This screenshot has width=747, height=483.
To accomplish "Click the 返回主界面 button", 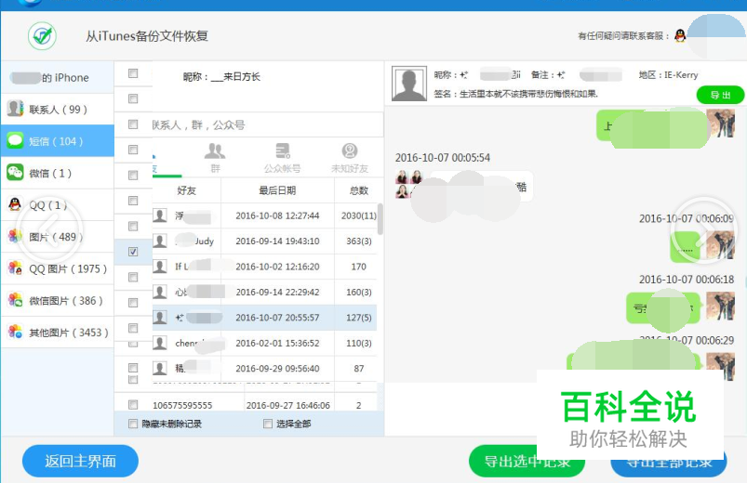I will point(80,461).
